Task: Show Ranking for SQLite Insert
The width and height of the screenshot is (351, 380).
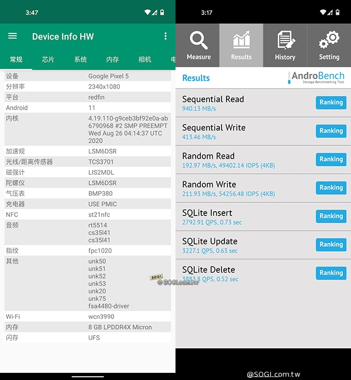Action: [331, 216]
